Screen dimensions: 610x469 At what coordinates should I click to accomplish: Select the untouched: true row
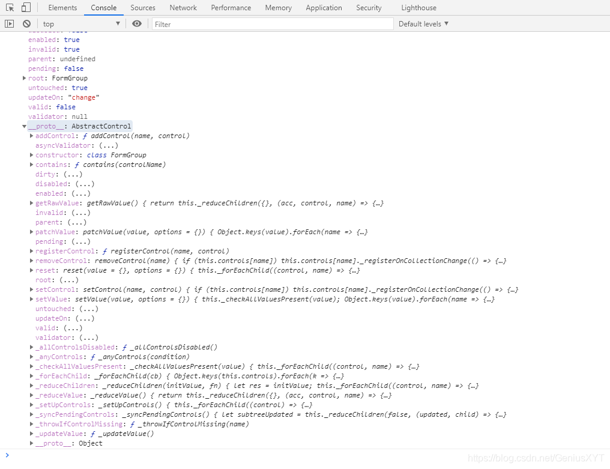pos(58,88)
